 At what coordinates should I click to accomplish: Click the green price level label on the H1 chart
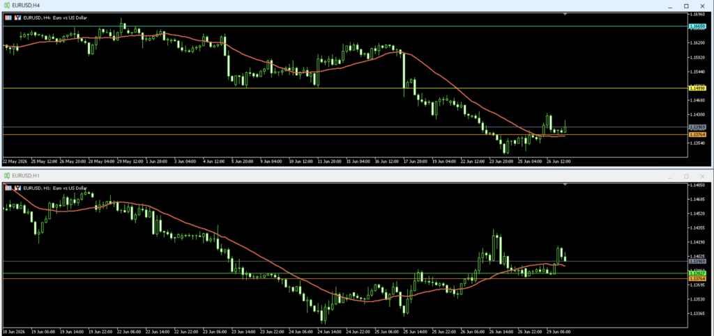[697, 273]
